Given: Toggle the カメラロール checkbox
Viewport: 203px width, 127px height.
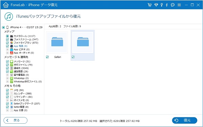Looking at the screenshot, I should click(7, 36).
